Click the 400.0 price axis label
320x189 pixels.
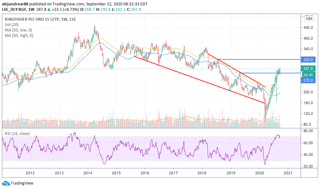308,38
